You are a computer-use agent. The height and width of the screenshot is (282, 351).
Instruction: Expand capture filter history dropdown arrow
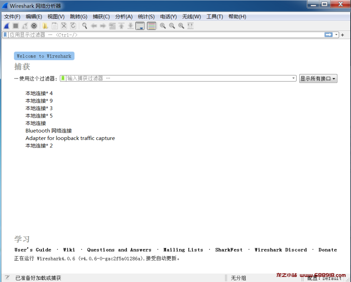[293, 78]
